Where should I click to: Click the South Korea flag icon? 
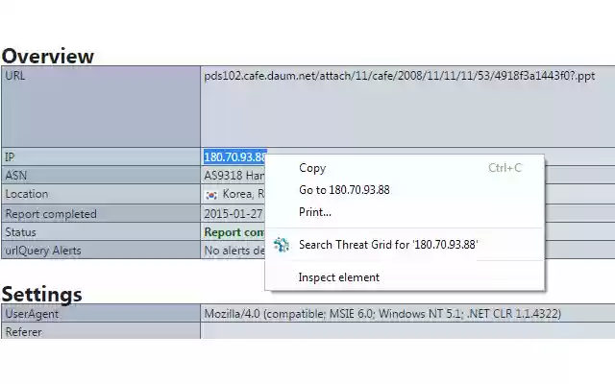[211, 194]
